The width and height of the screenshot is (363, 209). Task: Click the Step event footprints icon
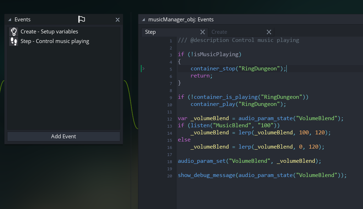[13, 41]
